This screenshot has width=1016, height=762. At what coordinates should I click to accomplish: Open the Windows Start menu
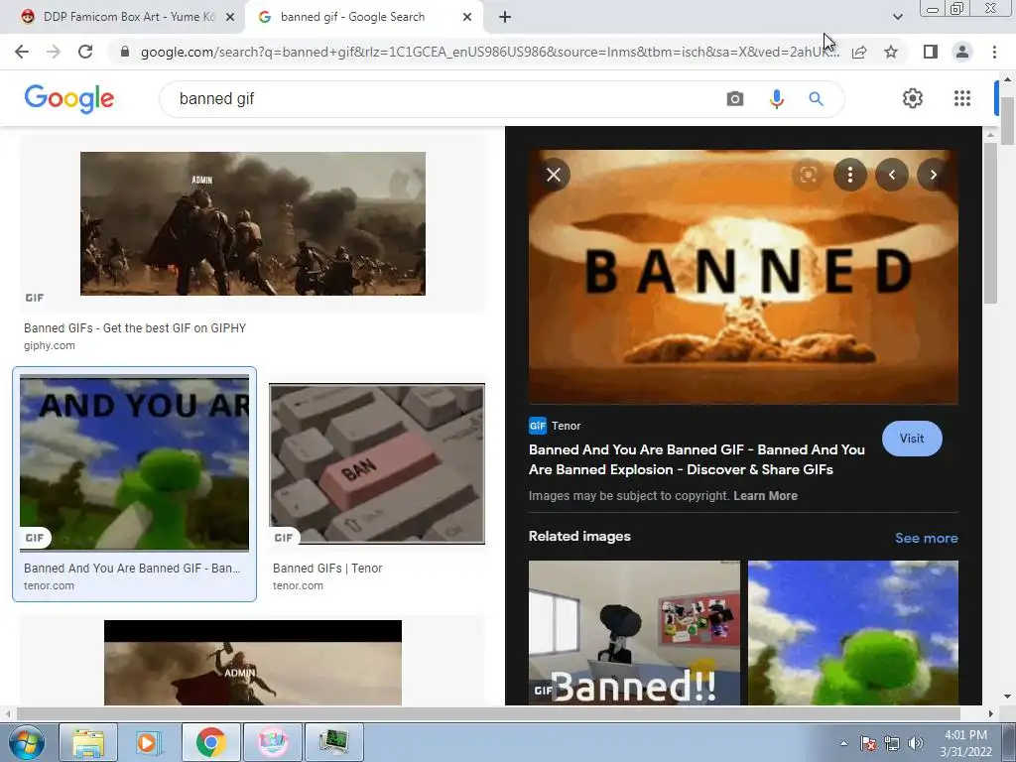coord(26,742)
